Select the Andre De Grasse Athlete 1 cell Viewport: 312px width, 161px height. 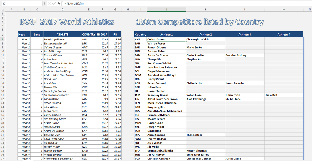166,55
